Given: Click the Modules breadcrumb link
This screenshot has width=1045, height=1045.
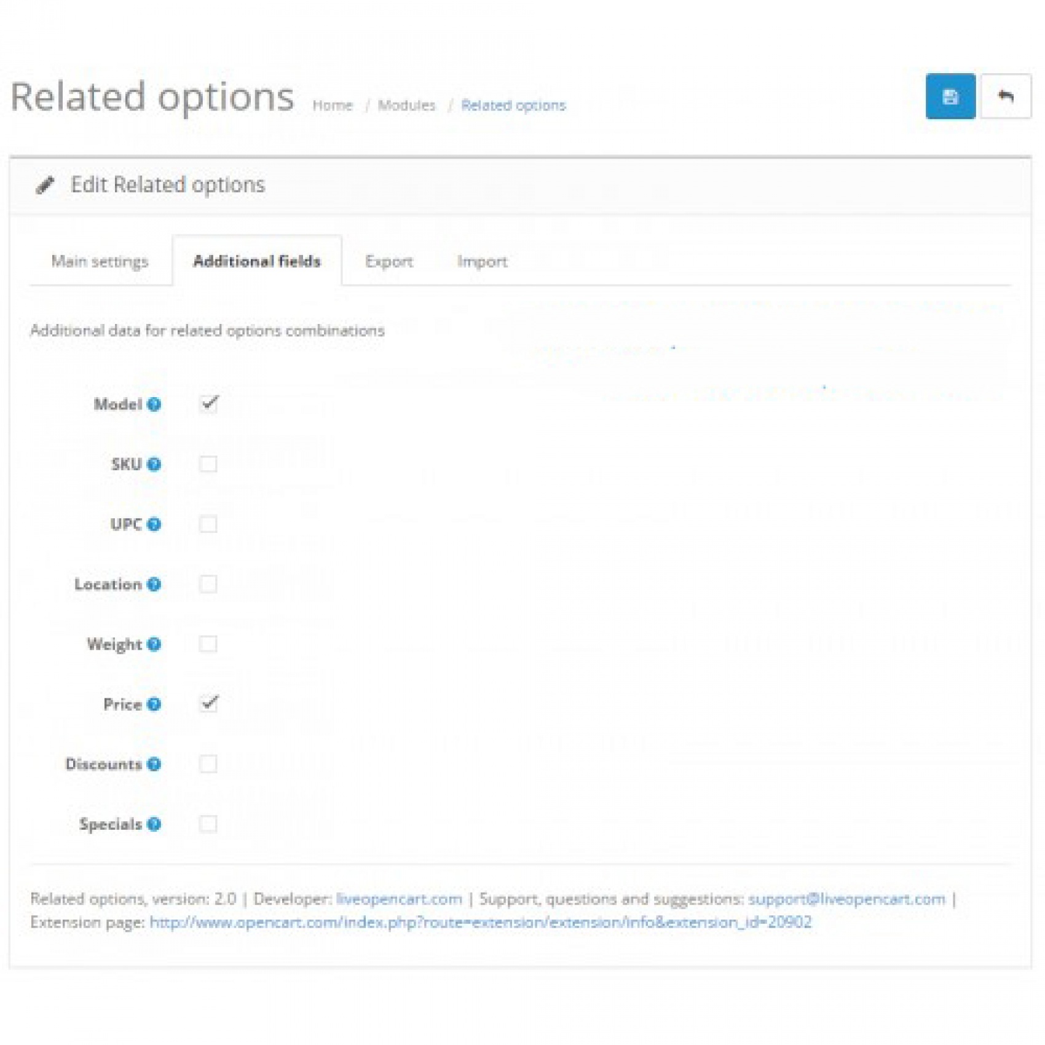Looking at the screenshot, I should coord(406,105).
